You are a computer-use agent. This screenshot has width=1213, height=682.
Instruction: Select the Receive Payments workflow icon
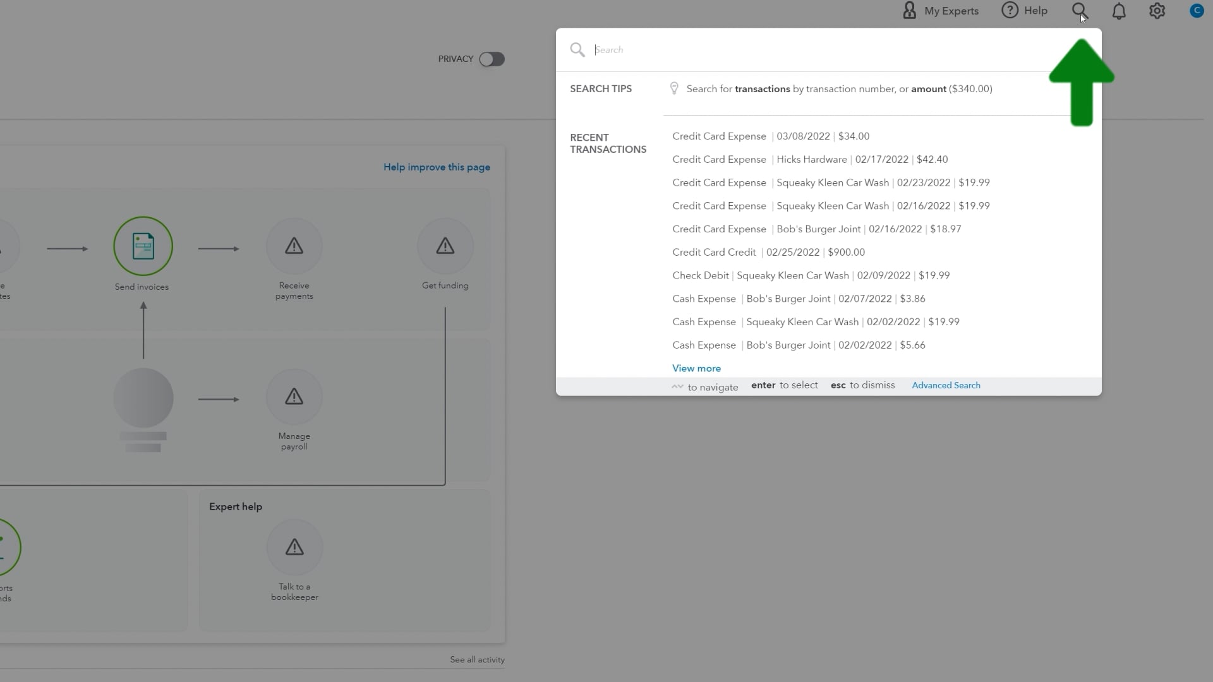[x=293, y=246]
